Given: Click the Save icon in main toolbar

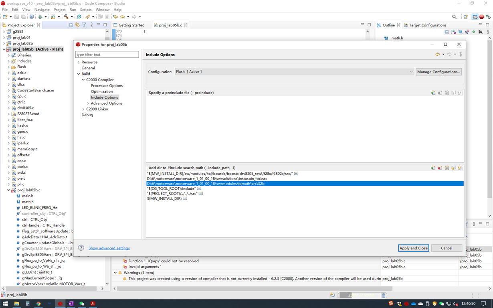Looking at the screenshot, I should (x=16, y=17).
